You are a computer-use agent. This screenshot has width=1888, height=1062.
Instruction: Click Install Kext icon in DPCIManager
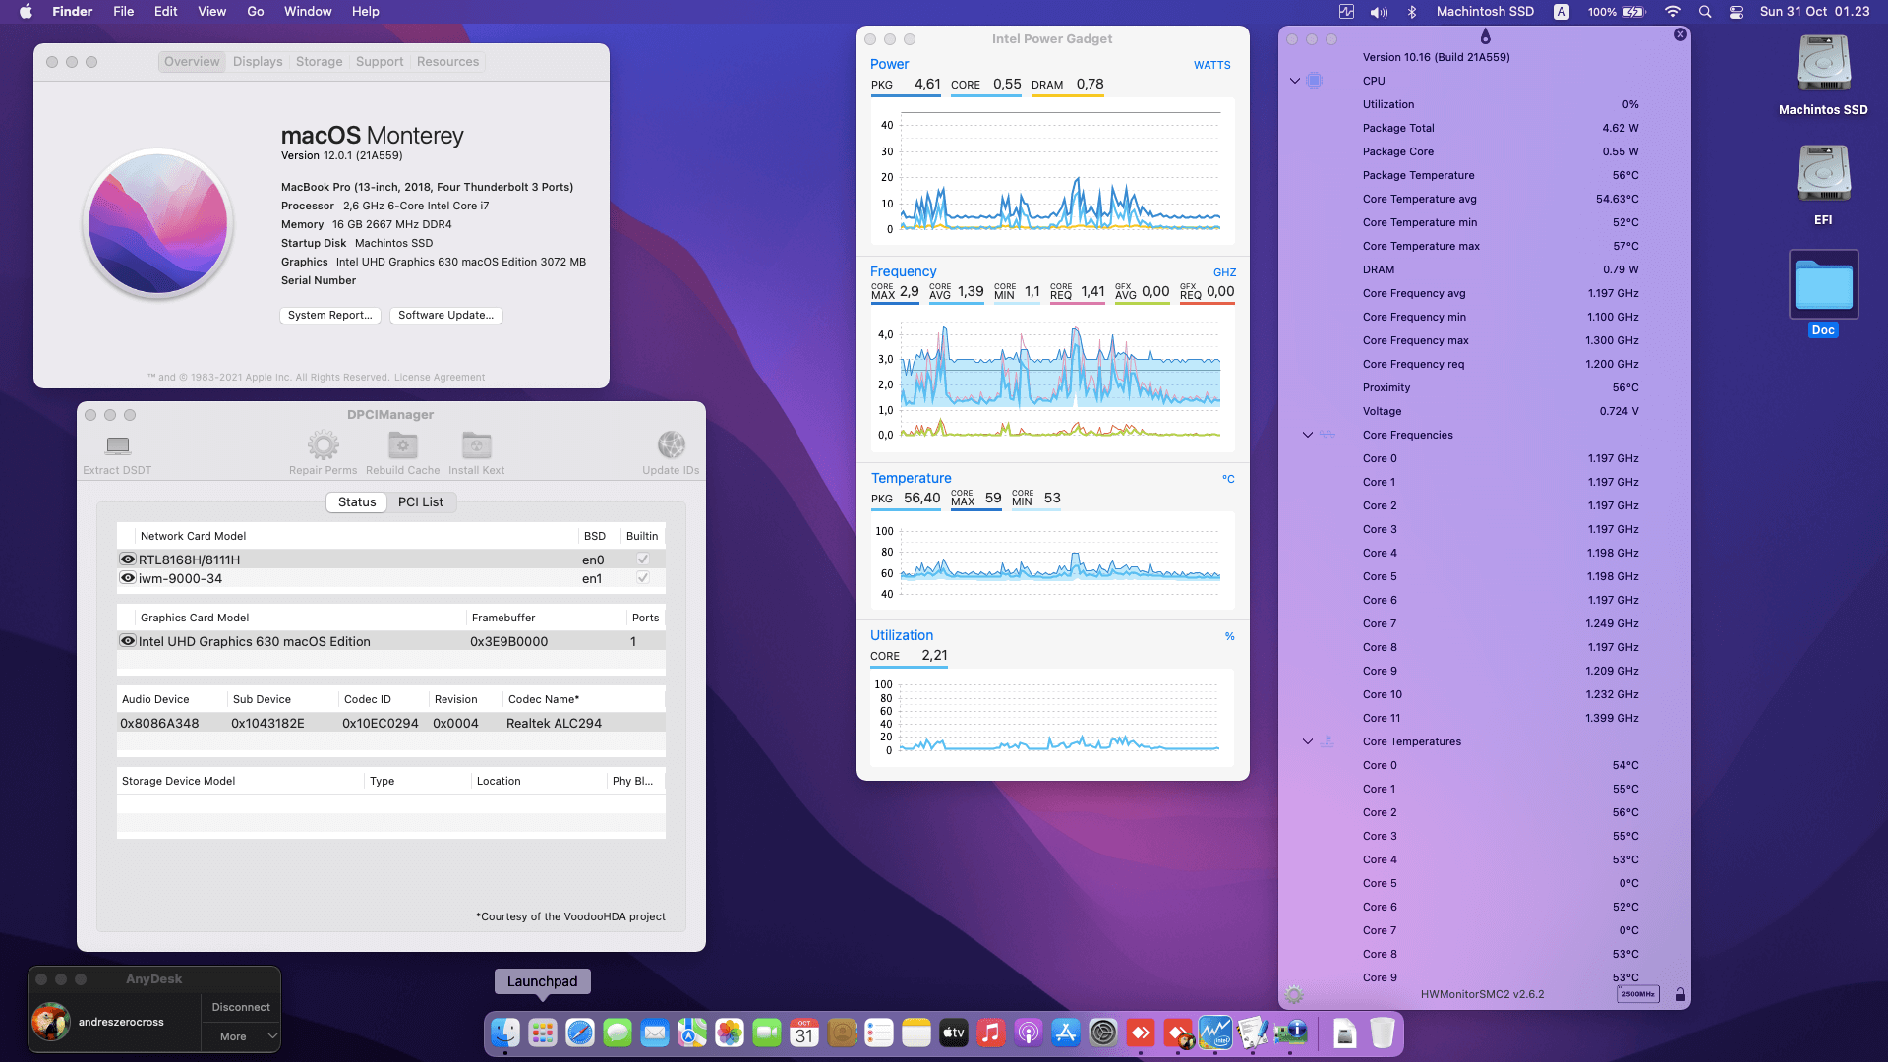[476, 445]
